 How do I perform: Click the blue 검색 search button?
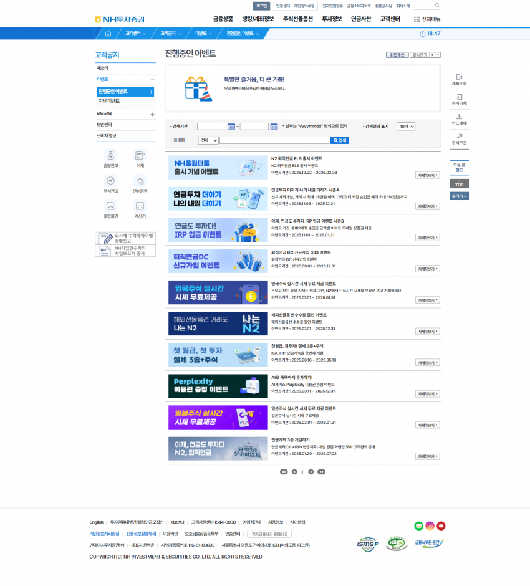(340, 140)
